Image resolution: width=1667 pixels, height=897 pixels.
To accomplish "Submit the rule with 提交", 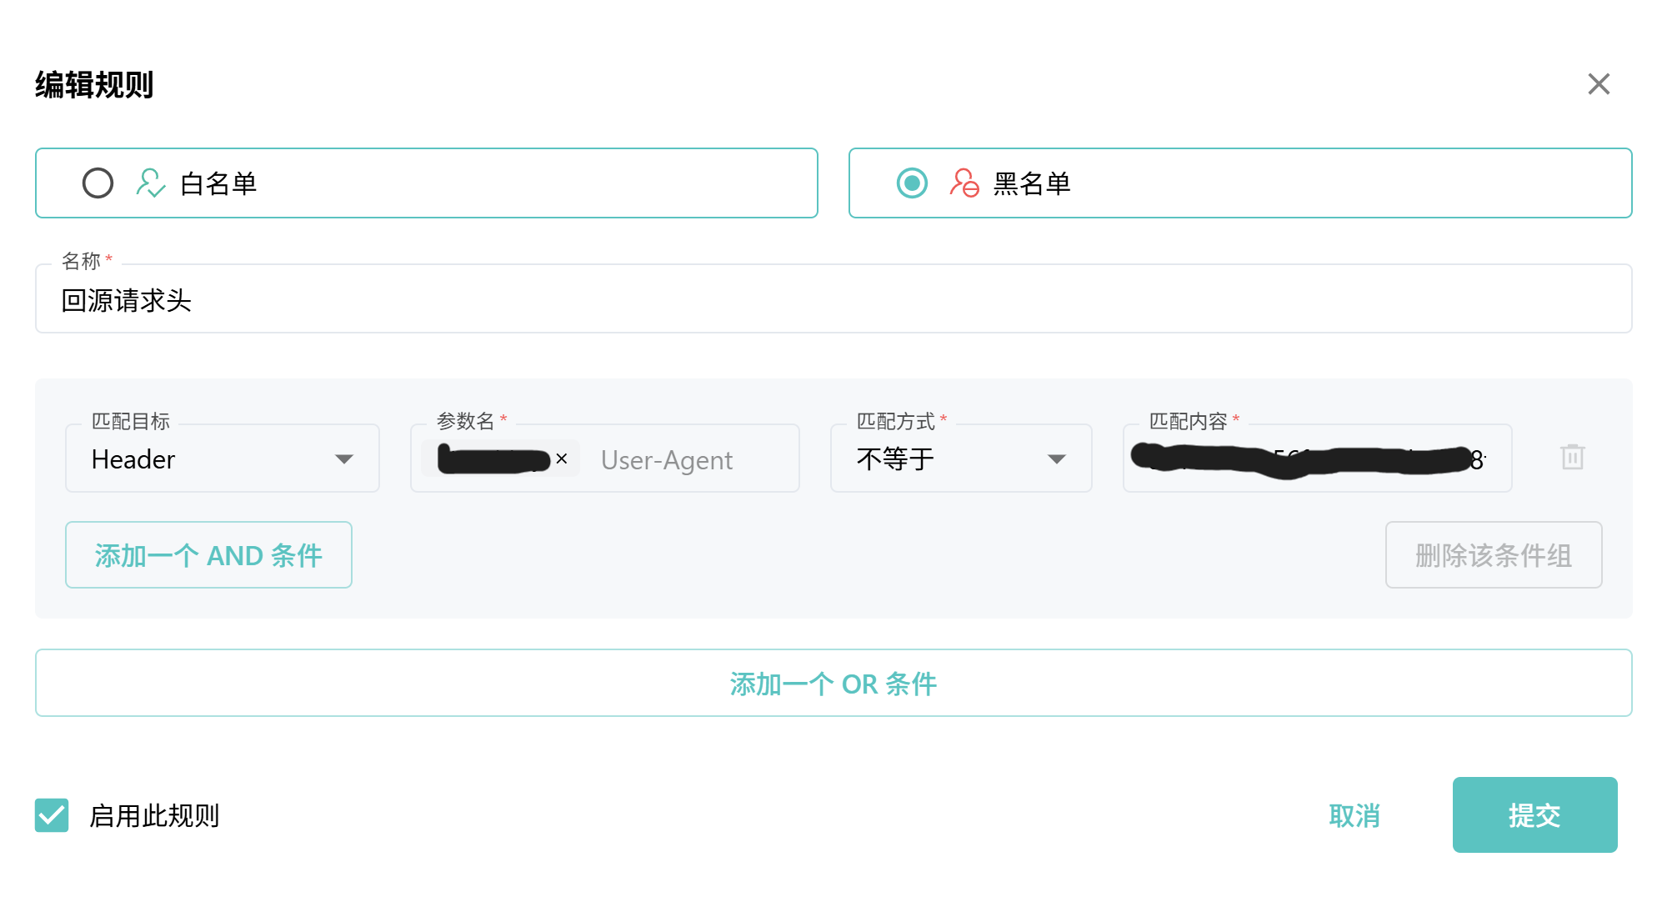I will pyautogui.click(x=1534, y=815).
